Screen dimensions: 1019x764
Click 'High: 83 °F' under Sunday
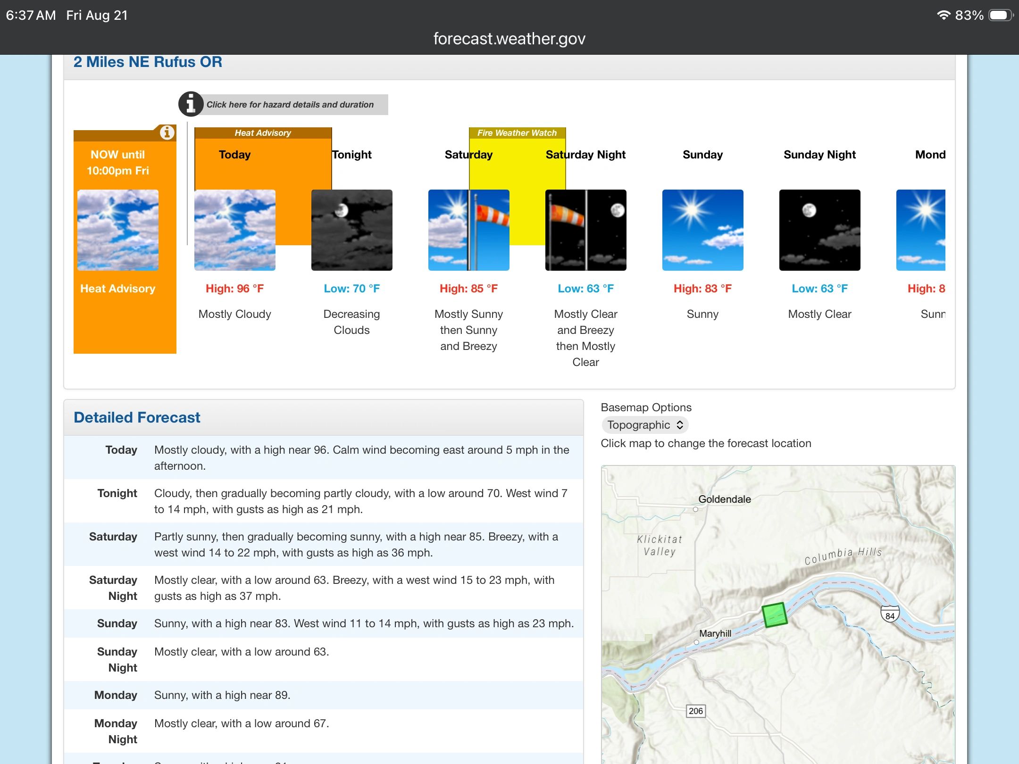[703, 289]
